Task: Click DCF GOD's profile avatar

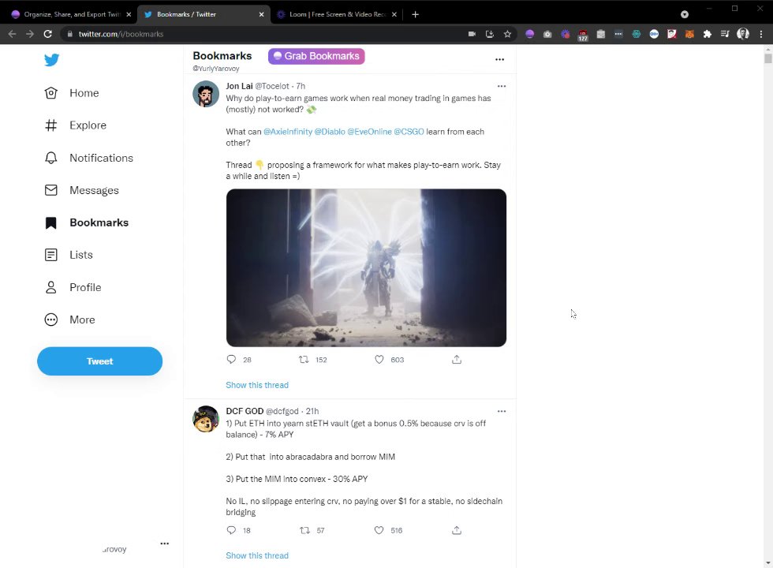Action: coord(206,419)
